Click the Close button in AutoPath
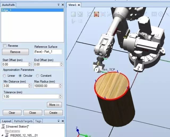This screenshot has height=137, width=170. [x=33, y=113]
